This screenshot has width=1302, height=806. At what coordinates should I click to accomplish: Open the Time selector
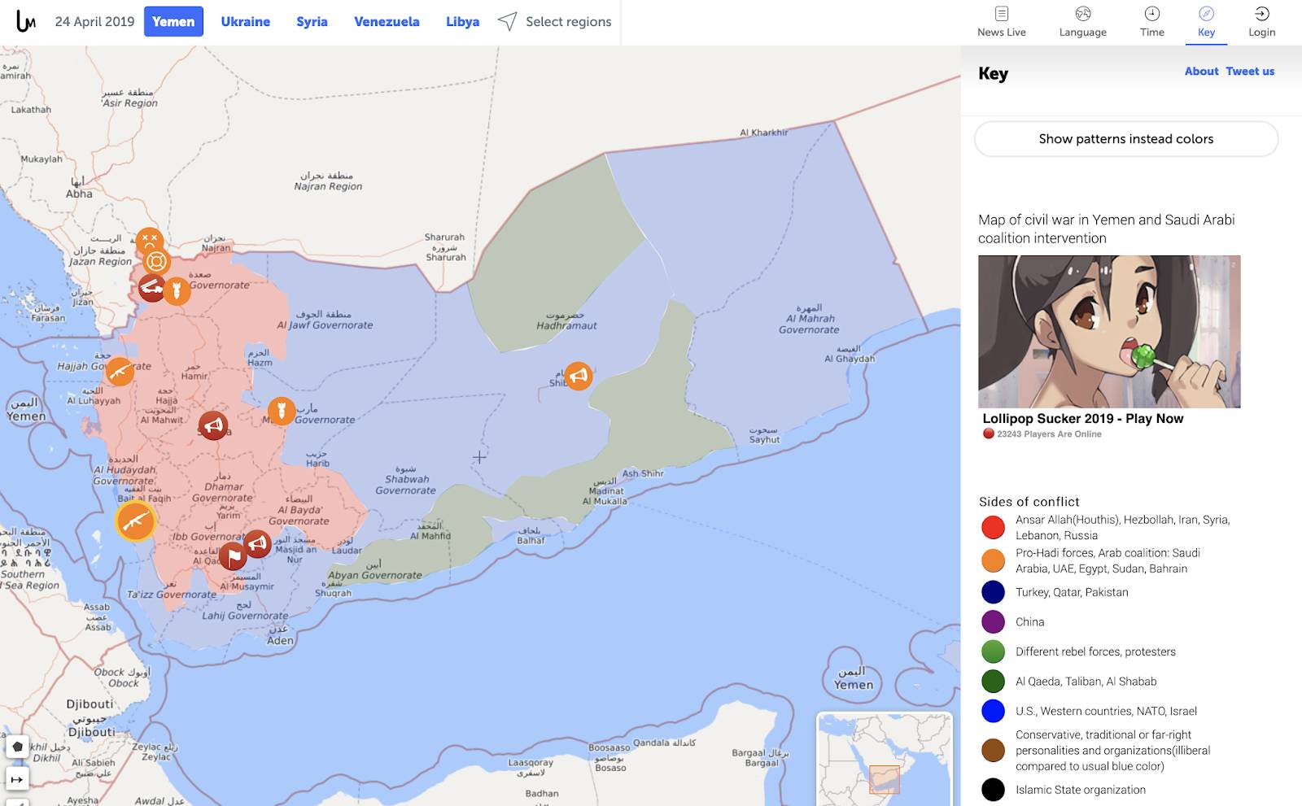[1151, 22]
